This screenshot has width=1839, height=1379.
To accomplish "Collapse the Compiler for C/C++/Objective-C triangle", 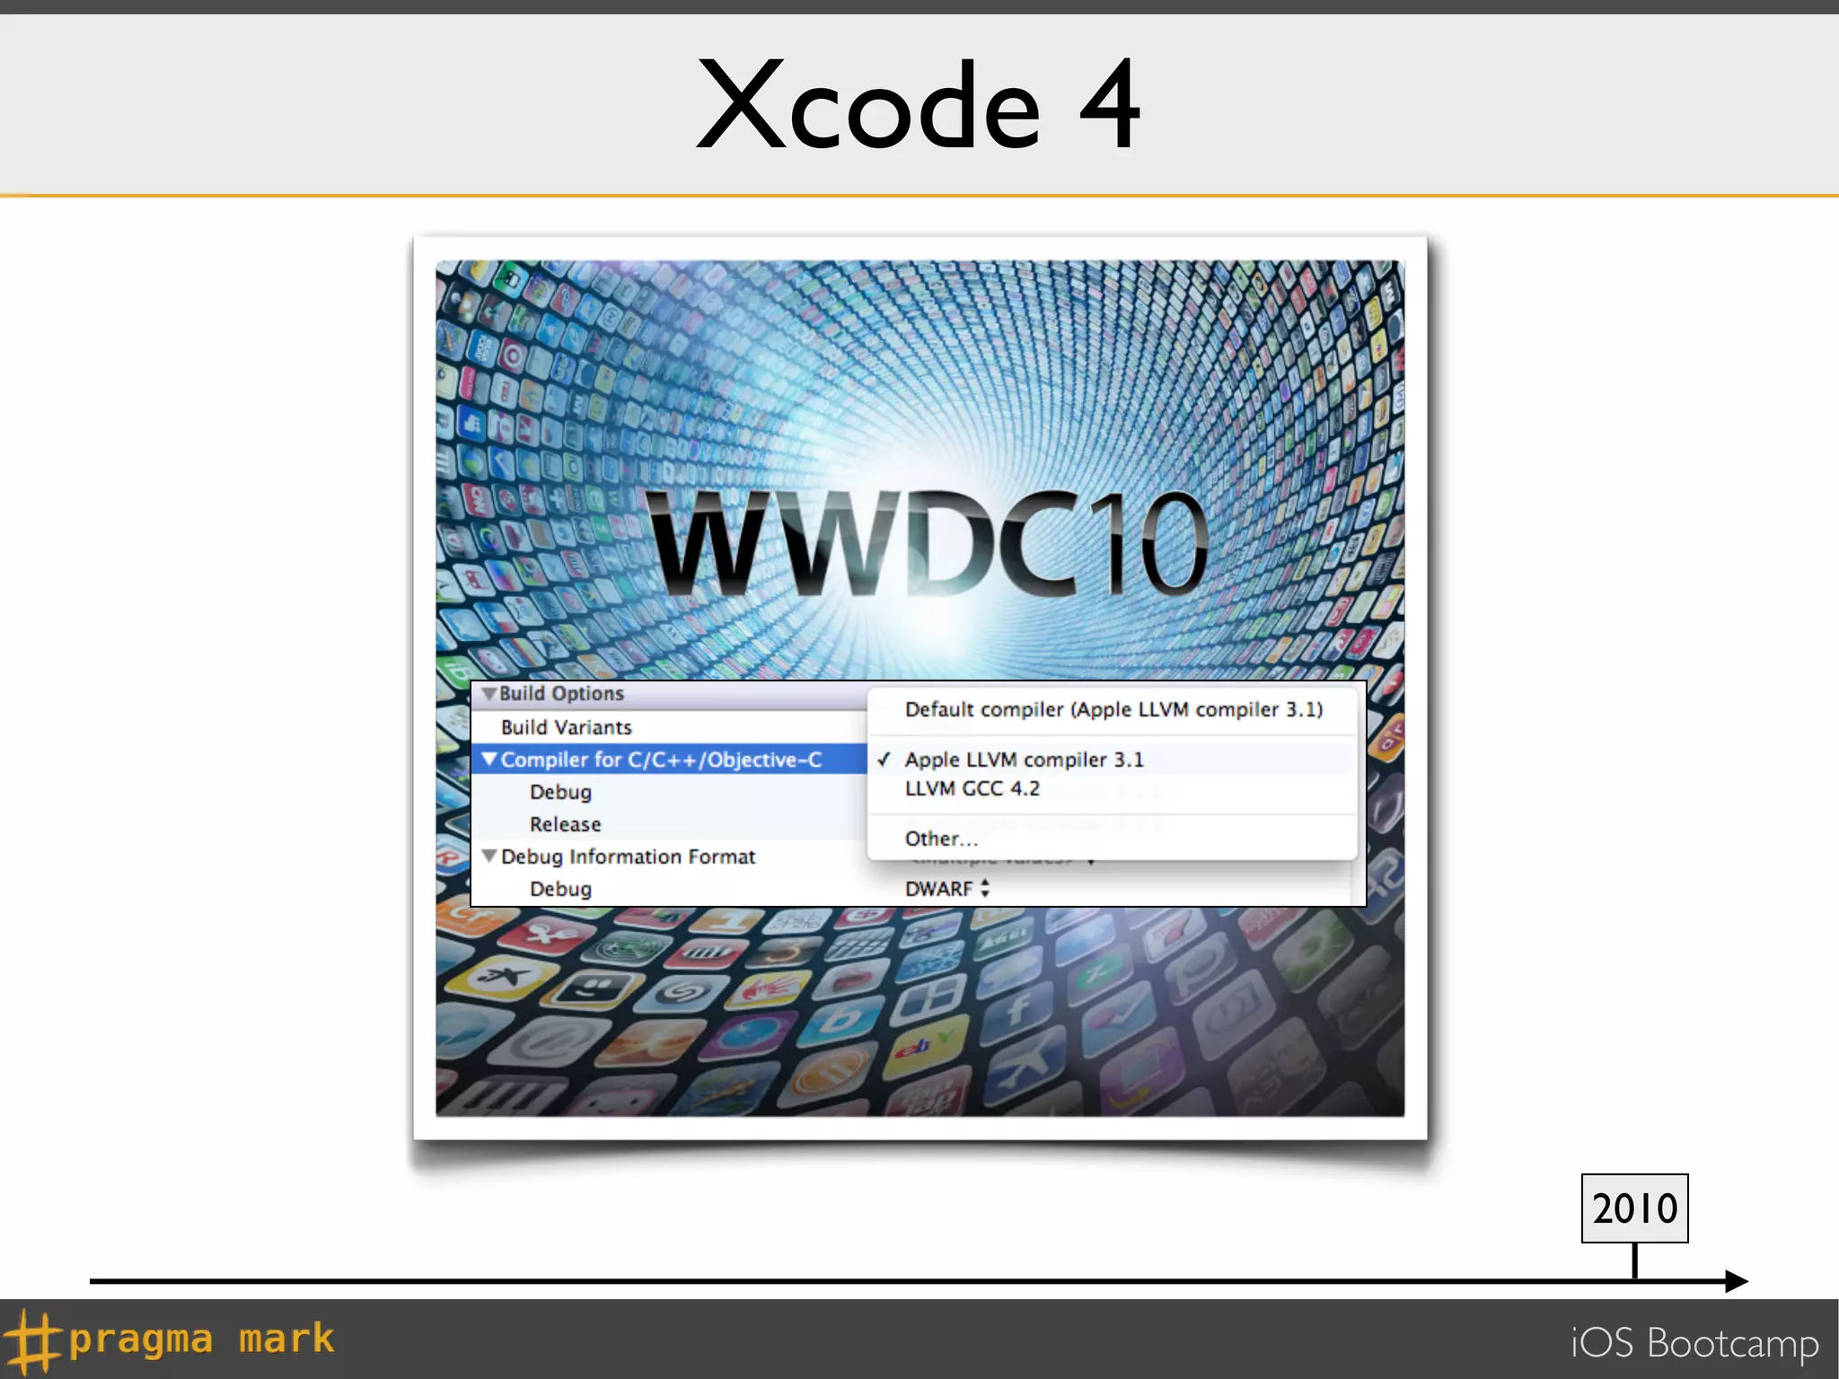I will [x=488, y=760].
